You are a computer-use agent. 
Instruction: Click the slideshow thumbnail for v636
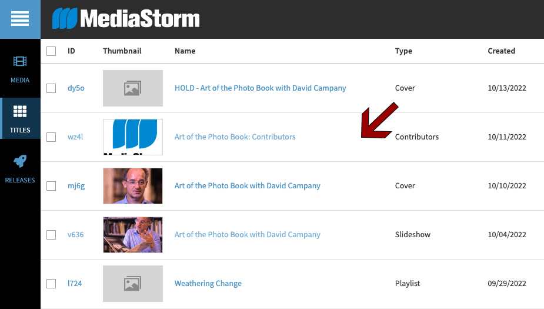(x=132, y=235)
